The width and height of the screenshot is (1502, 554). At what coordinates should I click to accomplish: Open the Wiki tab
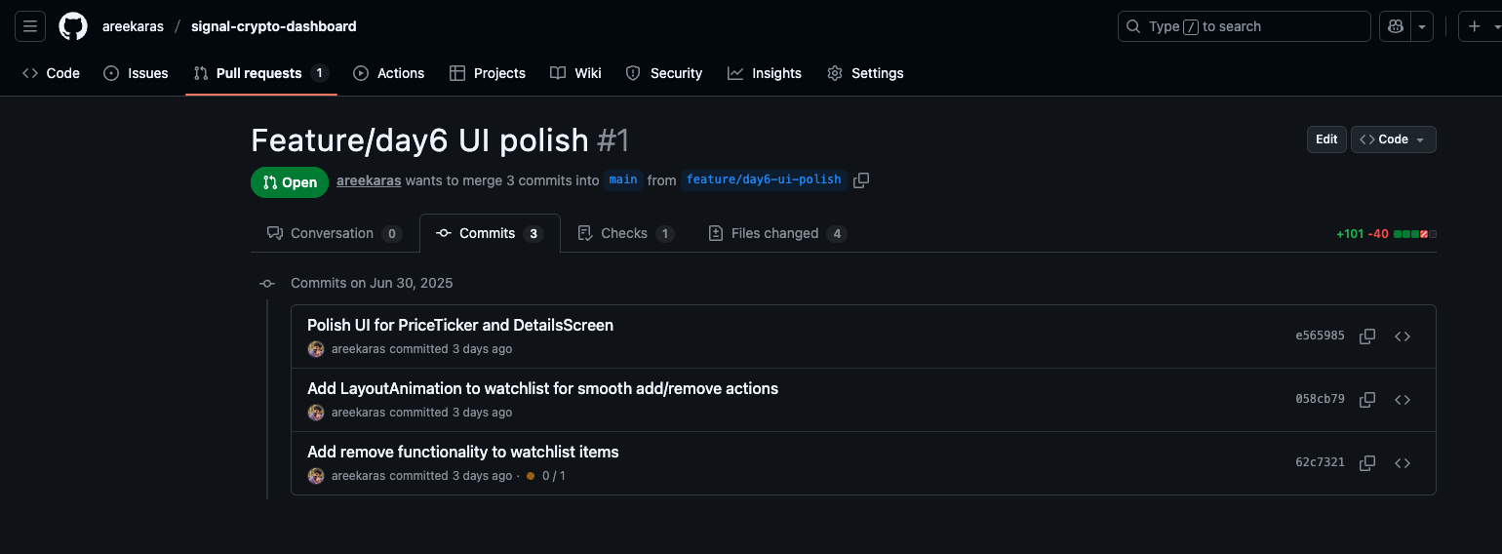coord(575,73)
